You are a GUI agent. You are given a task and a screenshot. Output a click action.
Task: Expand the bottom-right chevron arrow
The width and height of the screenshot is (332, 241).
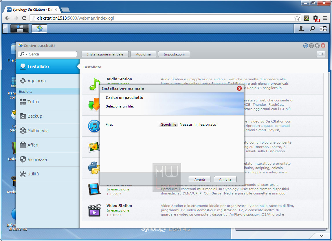tap(322, 236)
